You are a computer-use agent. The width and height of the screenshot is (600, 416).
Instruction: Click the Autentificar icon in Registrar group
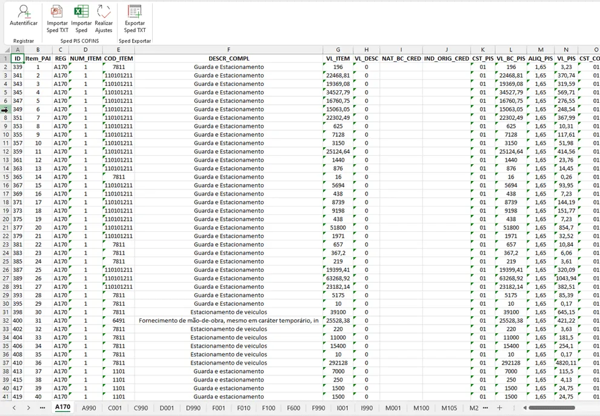click(24, 12)
